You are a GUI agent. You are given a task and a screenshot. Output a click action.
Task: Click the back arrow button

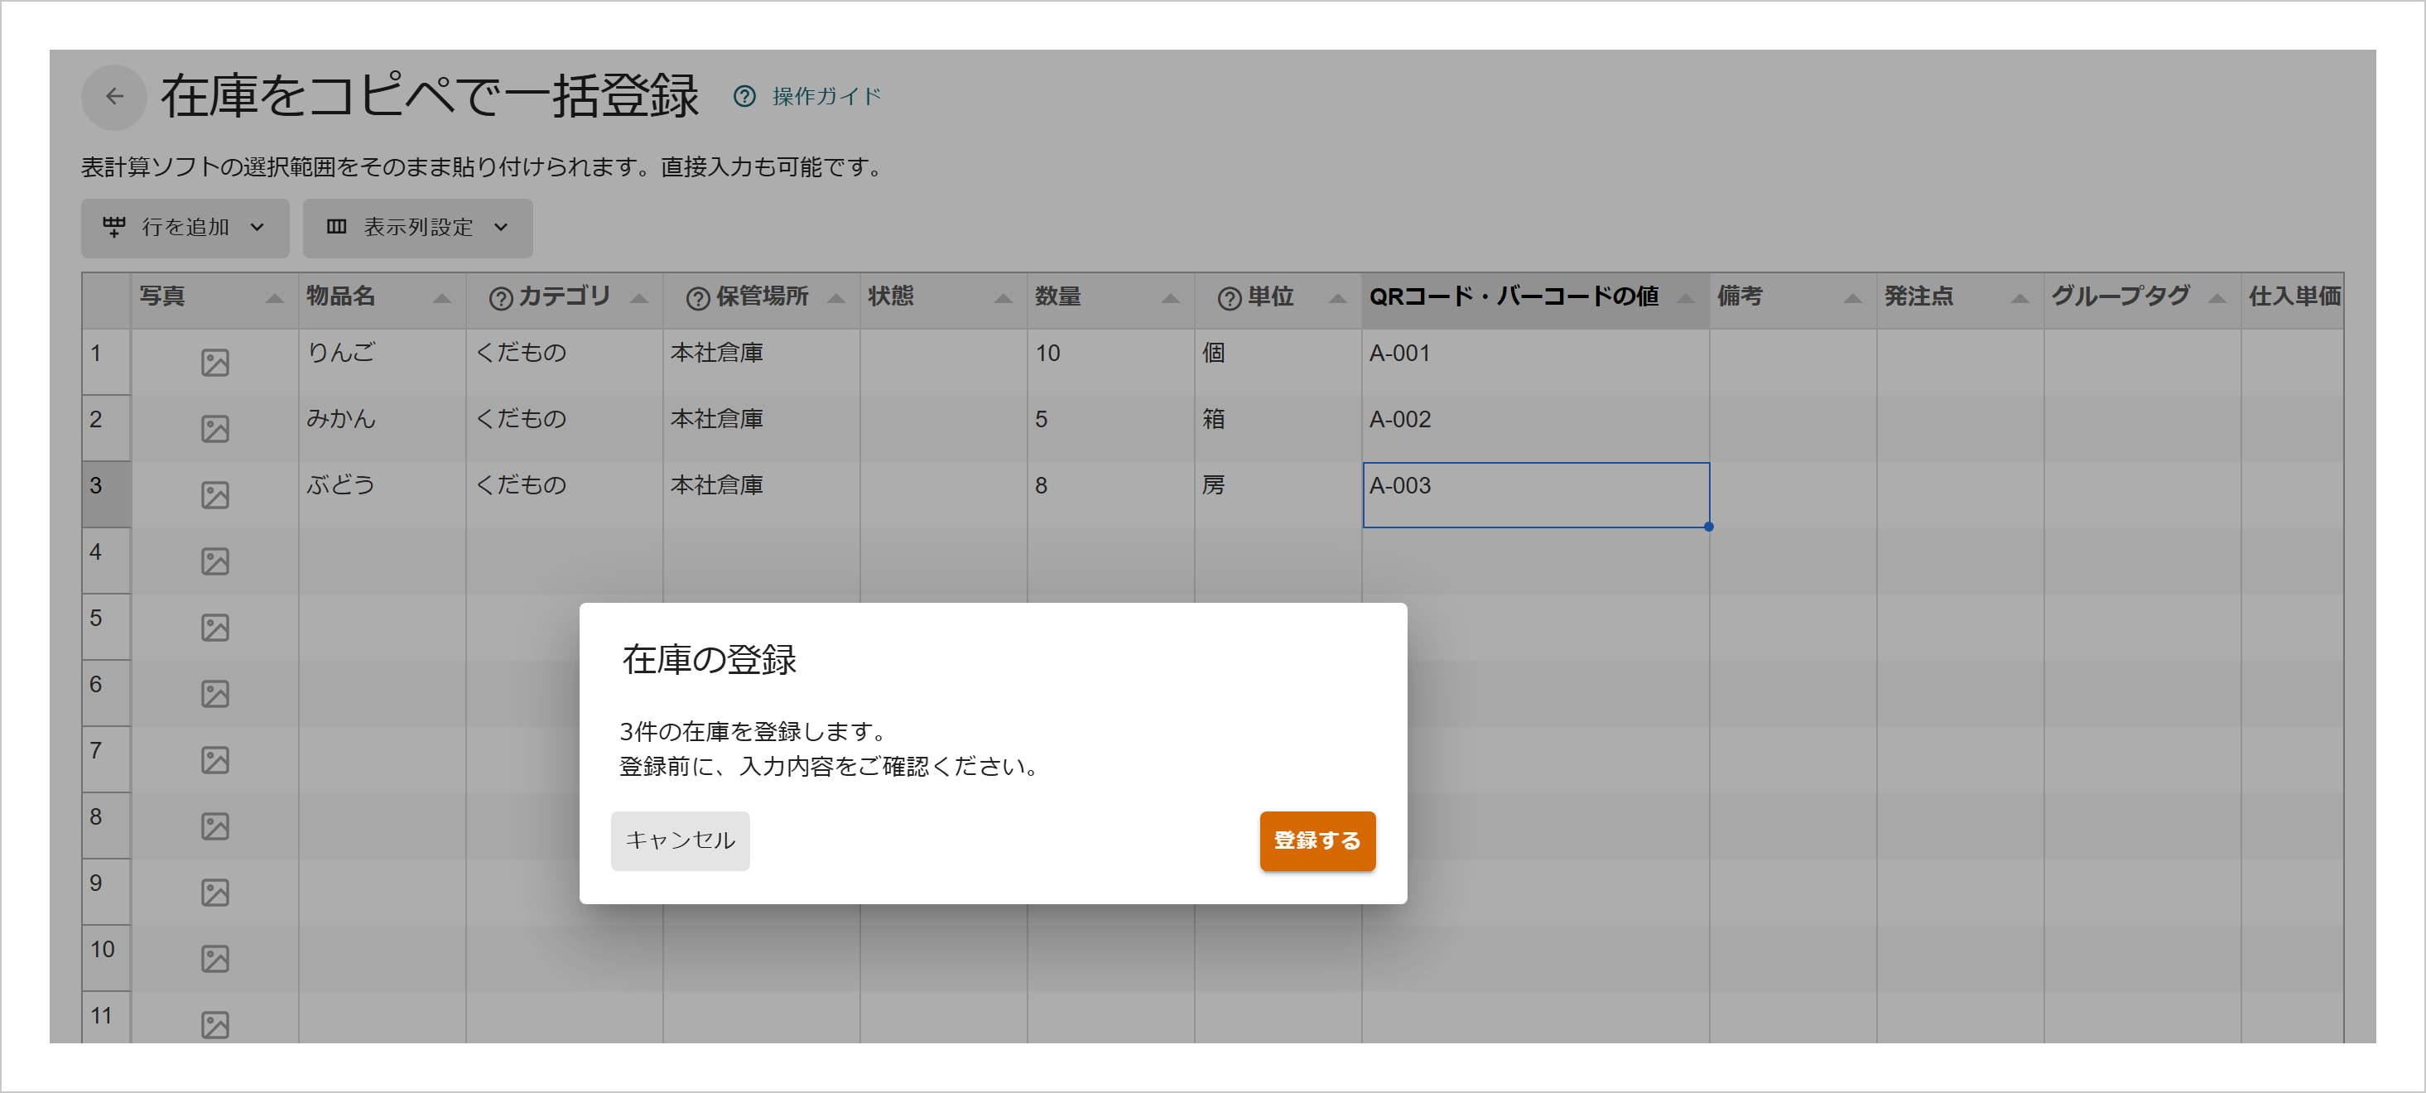(114, 96)
